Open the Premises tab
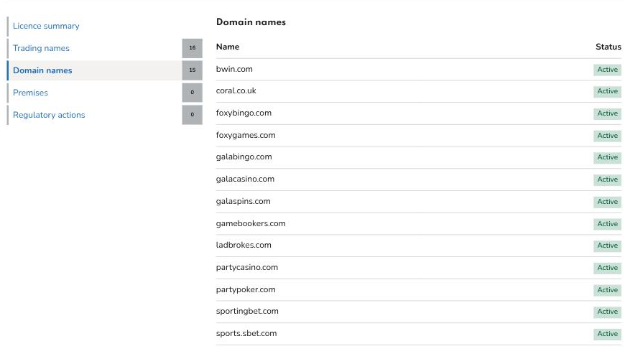 pyautogui.click(x=30, y=93)
